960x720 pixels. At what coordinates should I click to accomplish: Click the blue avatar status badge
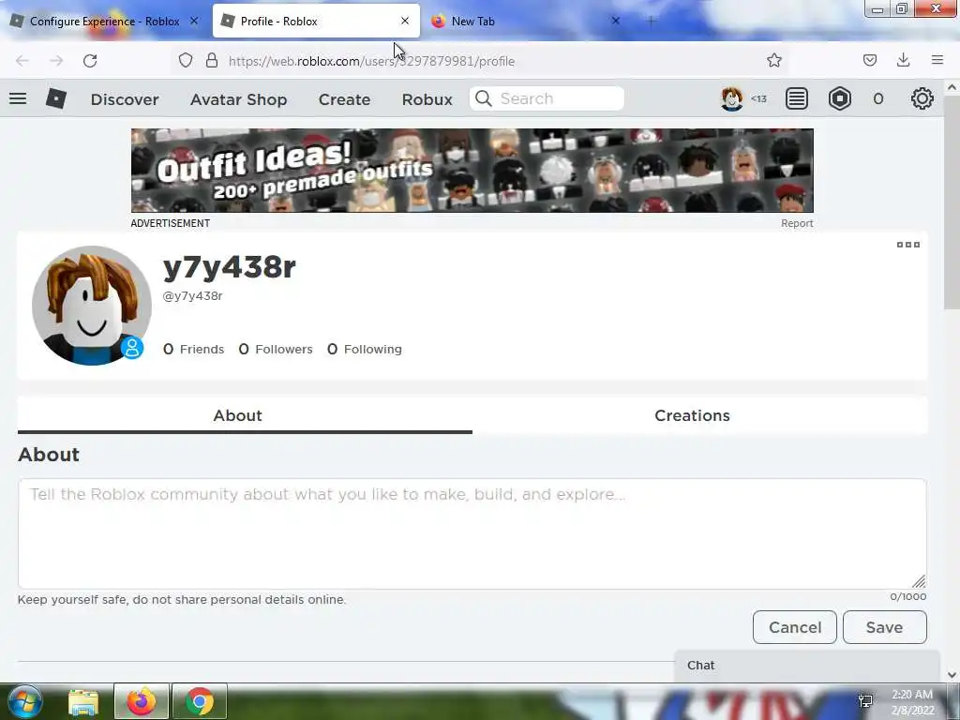pos(131,348)
